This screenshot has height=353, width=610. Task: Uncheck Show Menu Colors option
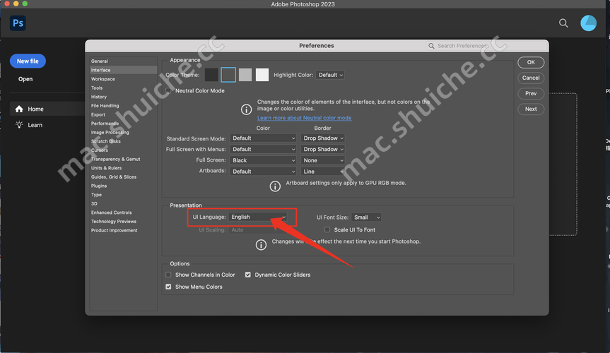click(169, 287)
